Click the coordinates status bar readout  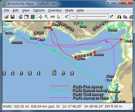[x=92, y=106]
